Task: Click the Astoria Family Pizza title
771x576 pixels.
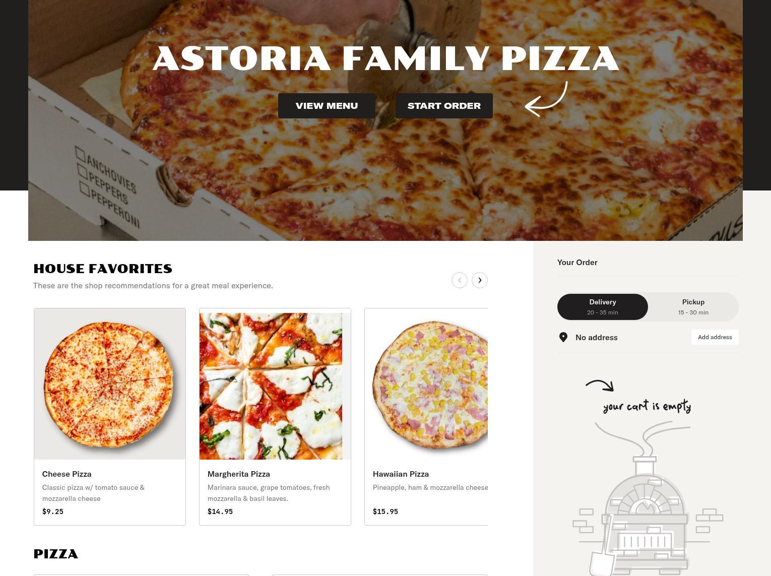Action: [x=385, y=58]
